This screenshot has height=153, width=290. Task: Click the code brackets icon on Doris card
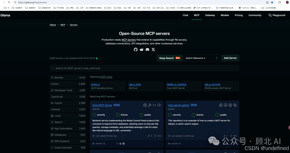(154, 105)
